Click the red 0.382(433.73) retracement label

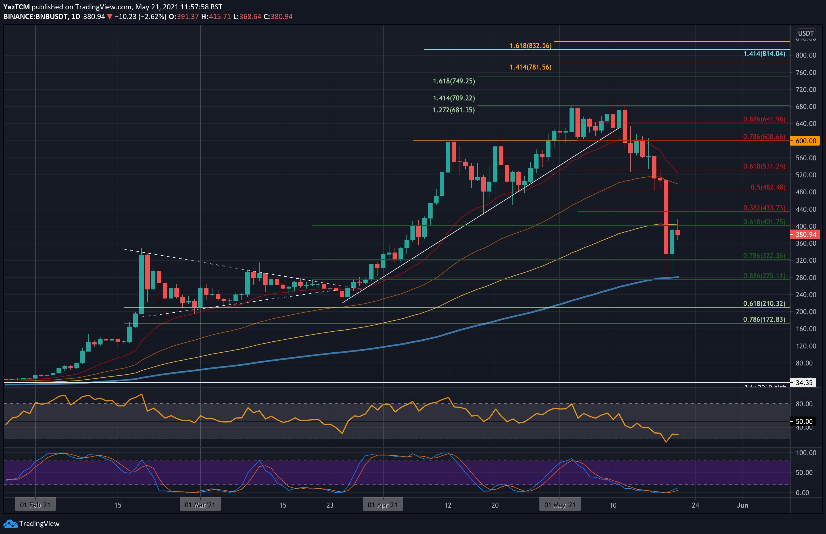pos(764,208)
